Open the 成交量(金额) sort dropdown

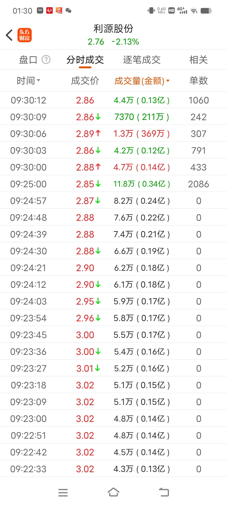pyautogui.click(x=142, y=81)
